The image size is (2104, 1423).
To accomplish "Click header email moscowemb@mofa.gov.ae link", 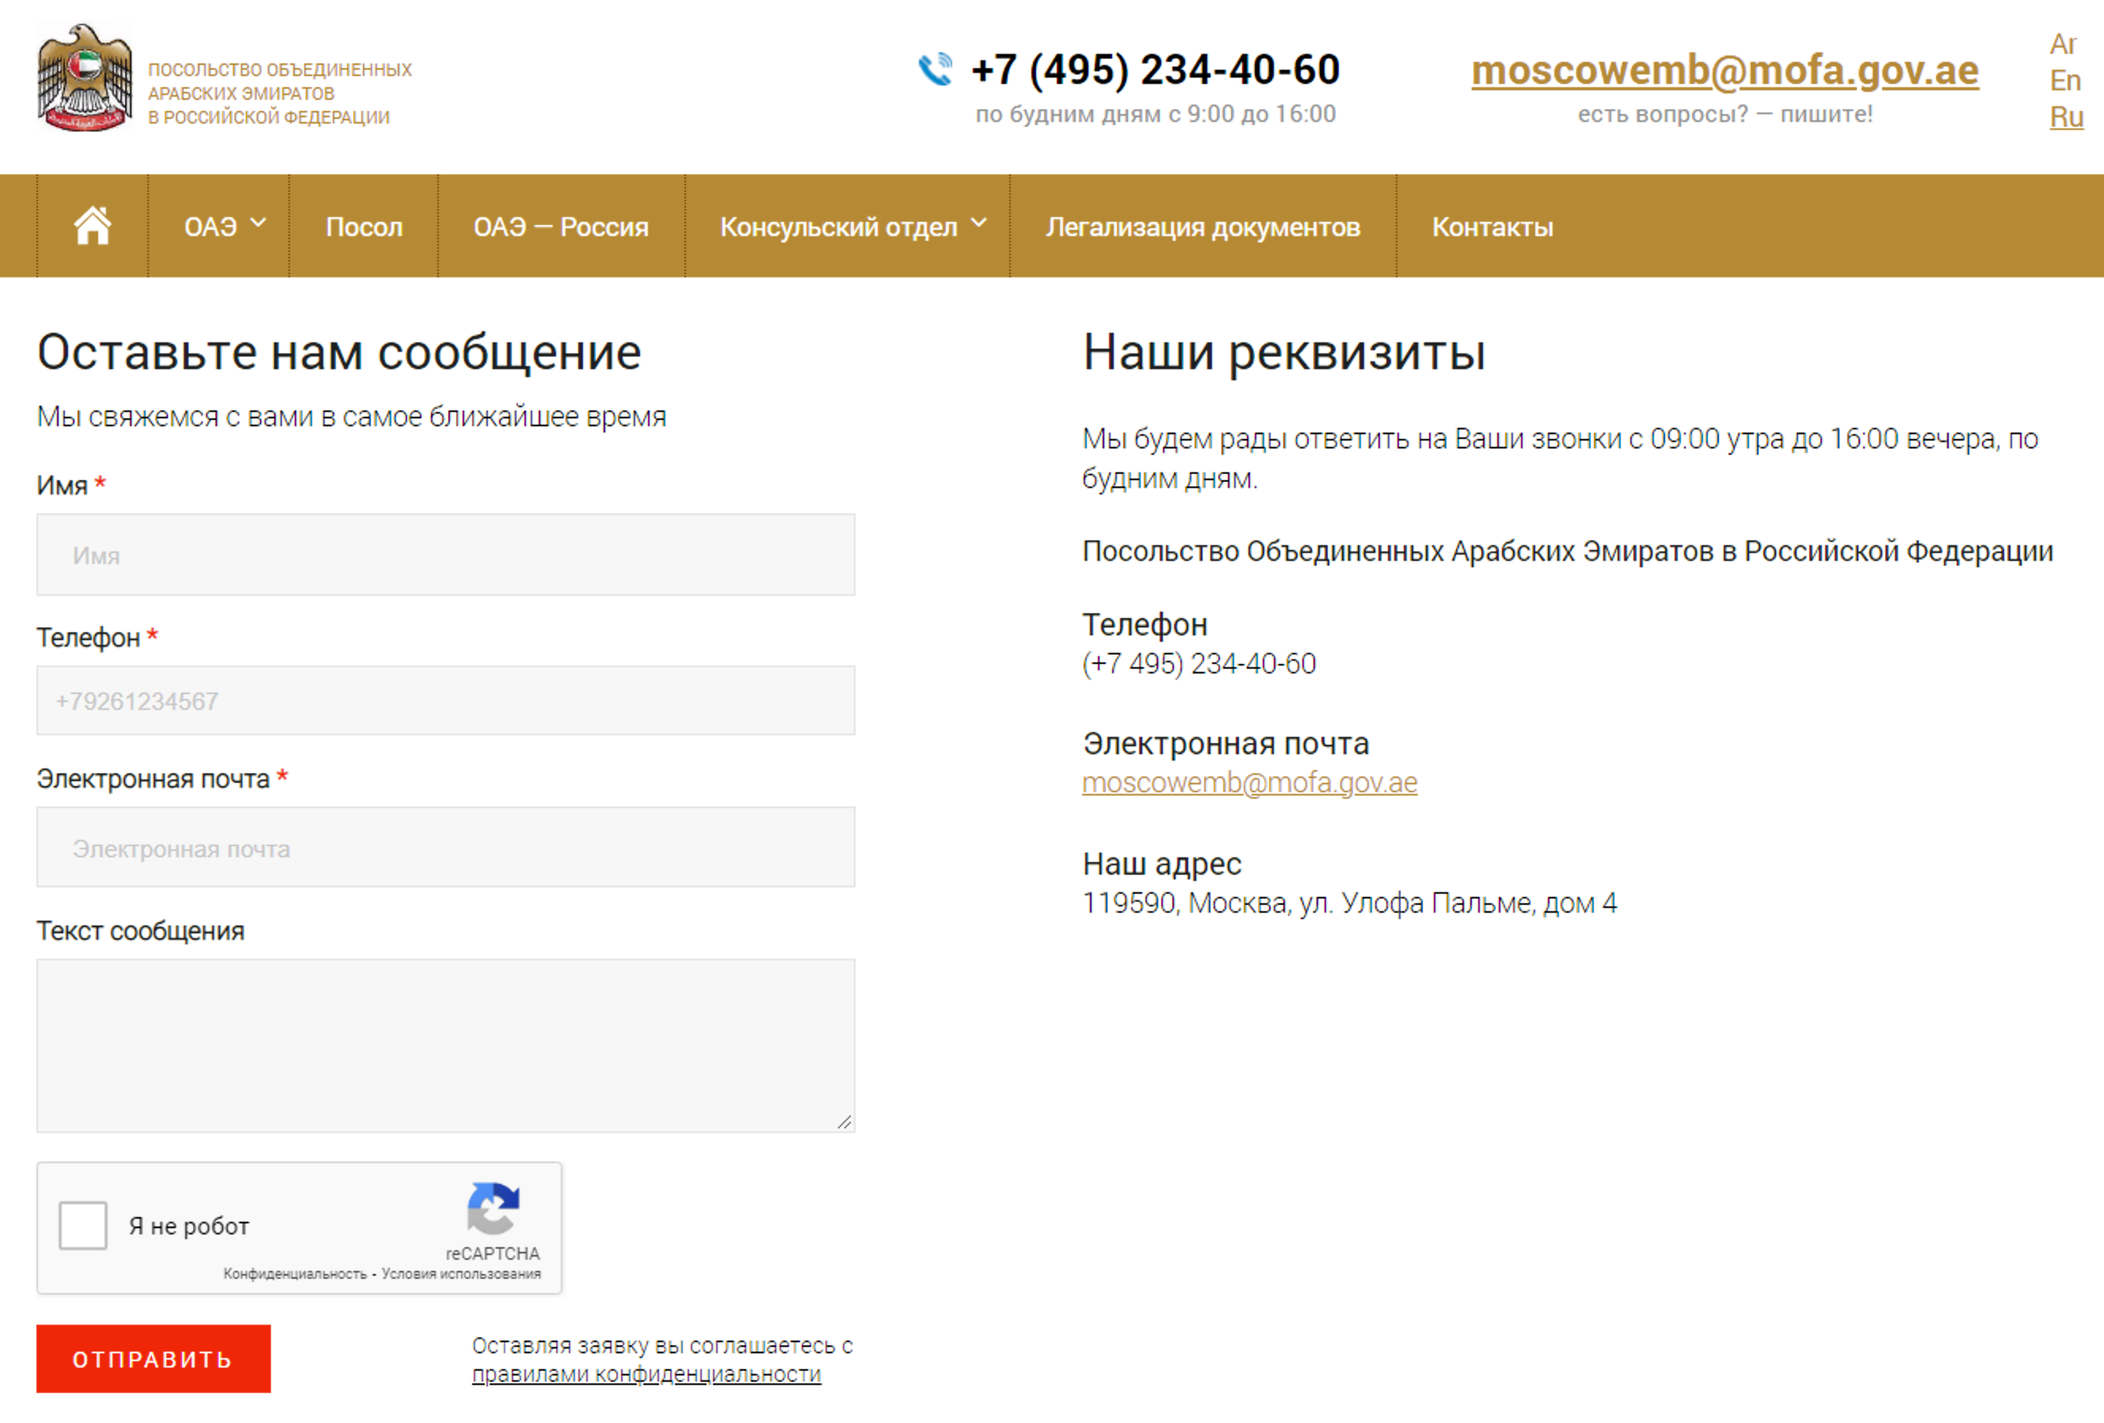I will click(1725, 71).
